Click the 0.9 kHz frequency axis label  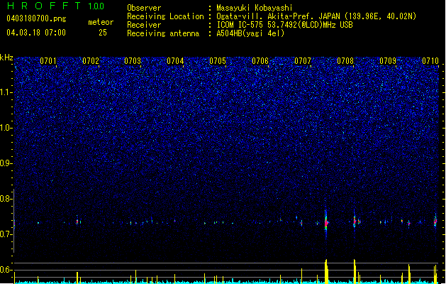coord(6,163)
